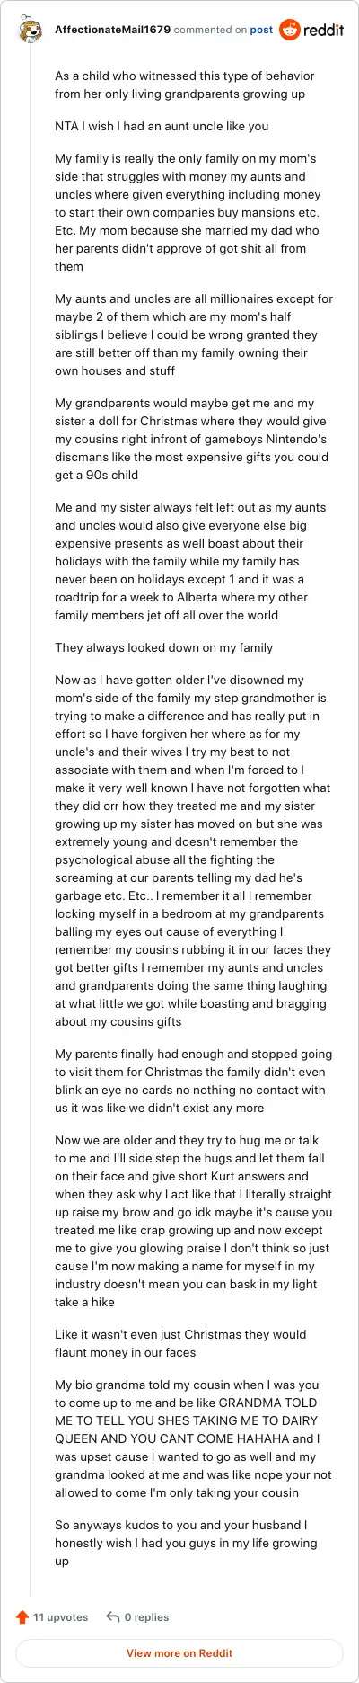Click the paragraph starting "Like it wasn't even just Christmas"
The width and height of the screenshot is (359, 1683).
point(180,1343)
